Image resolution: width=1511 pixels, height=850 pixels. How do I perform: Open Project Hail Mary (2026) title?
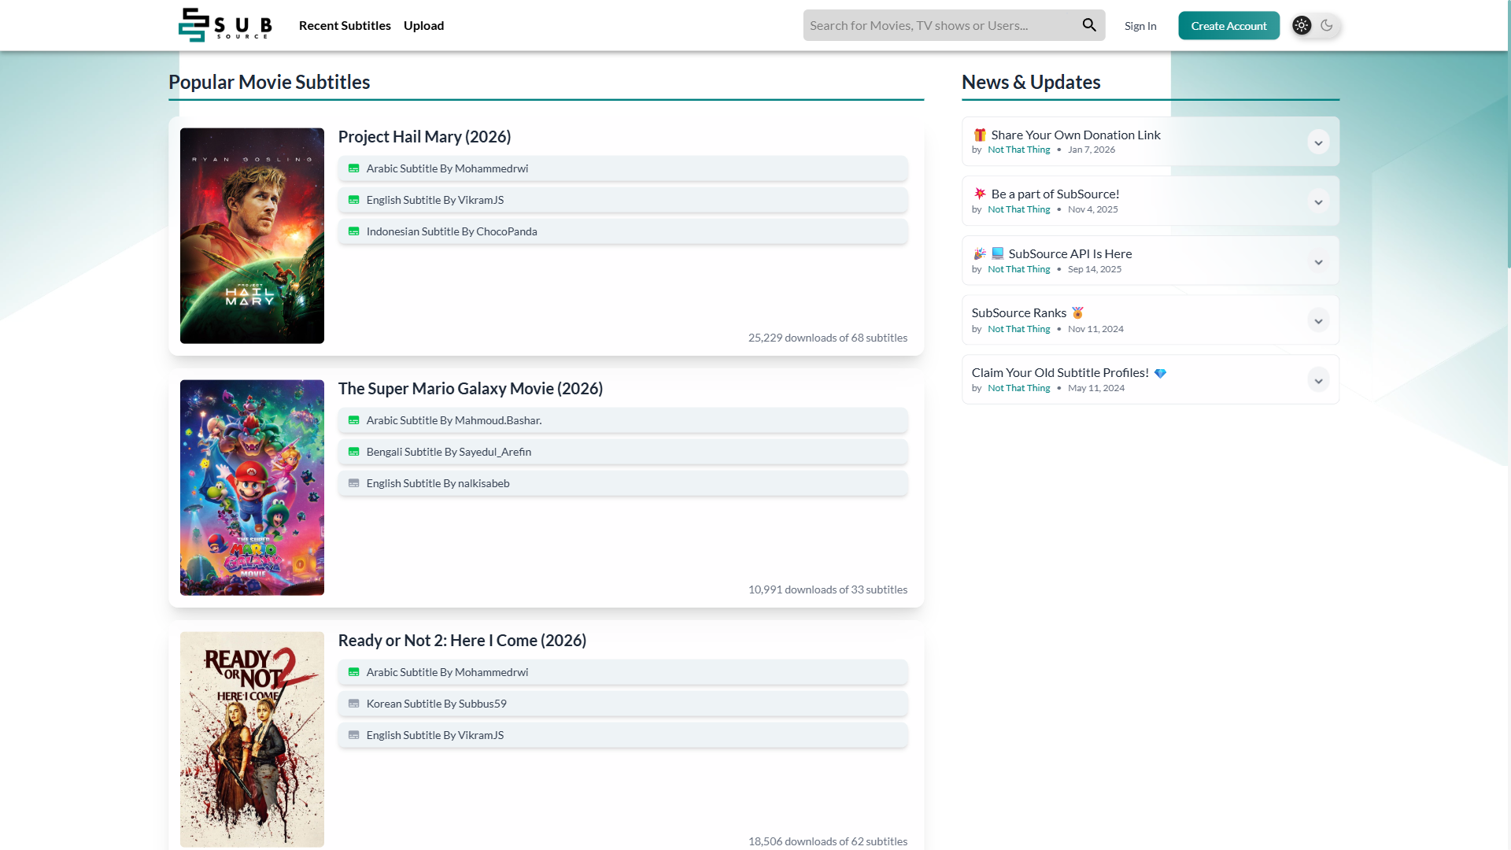tap(424, 137)
